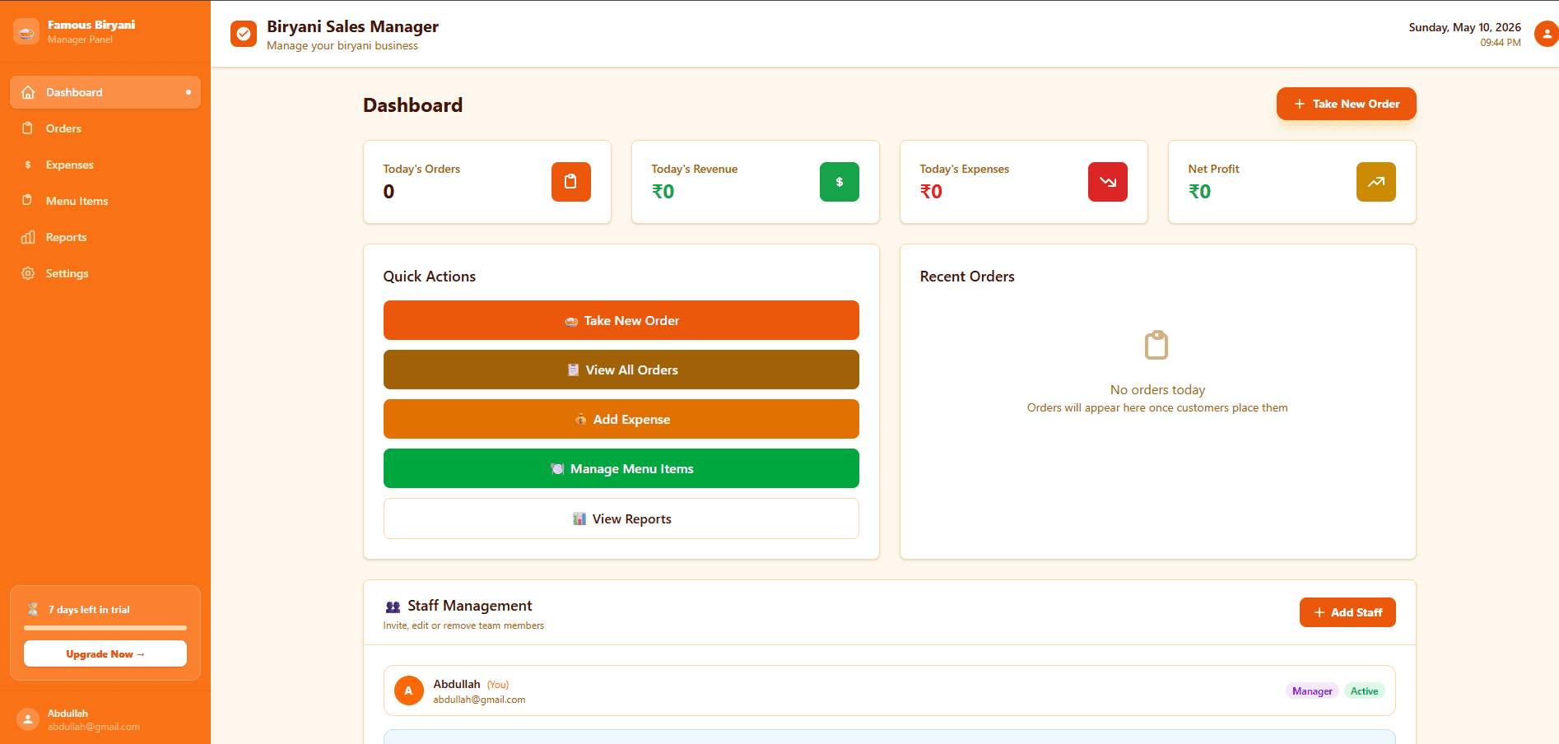
Task: Click the Manage Menu Items button
Action: pyautogui.click(x=621, y=468)
